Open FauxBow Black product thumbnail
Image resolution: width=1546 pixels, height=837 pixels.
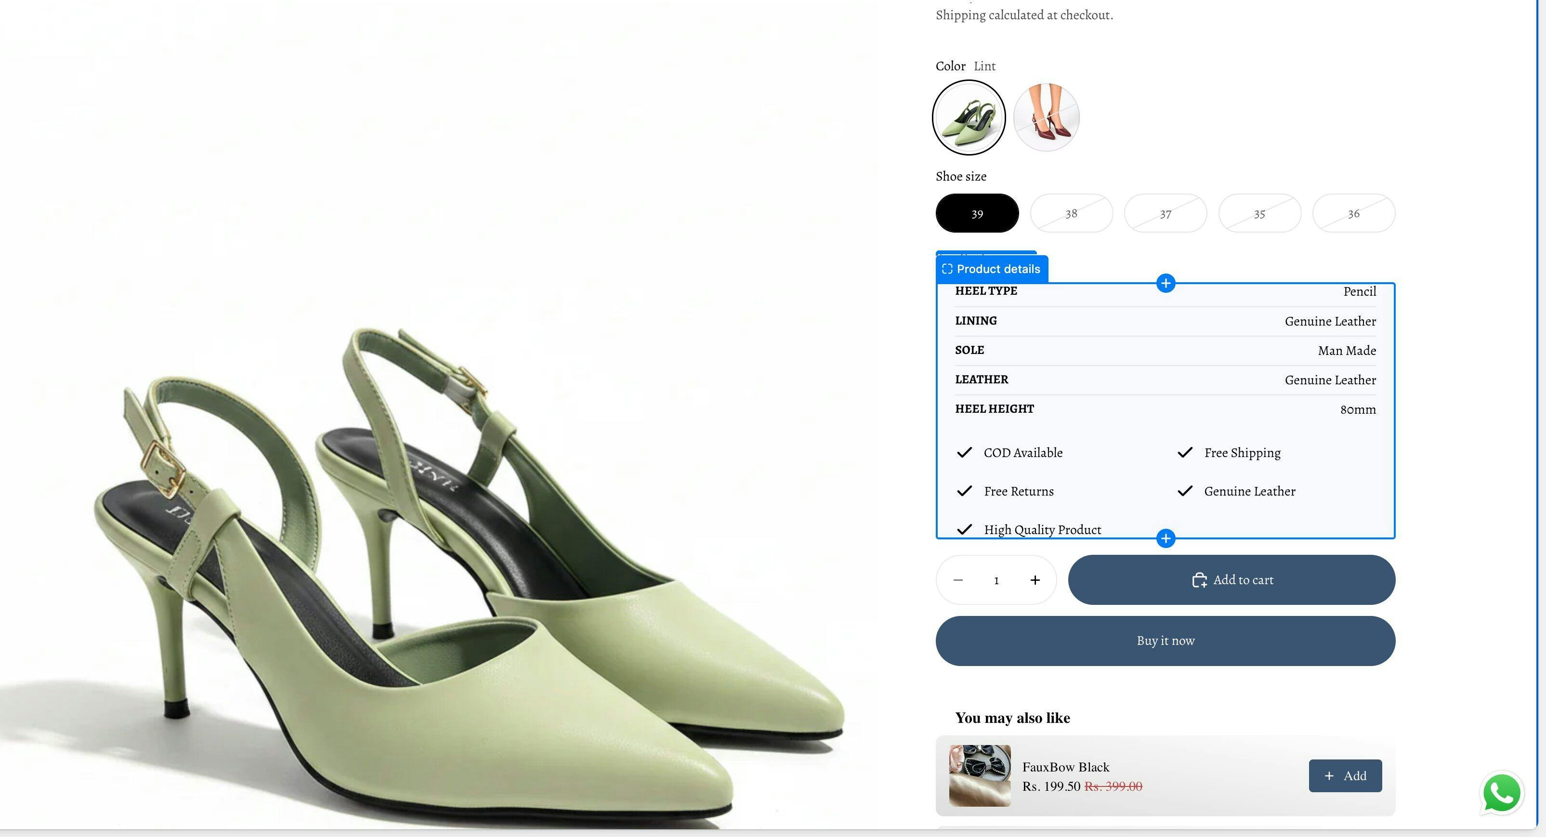980,775
